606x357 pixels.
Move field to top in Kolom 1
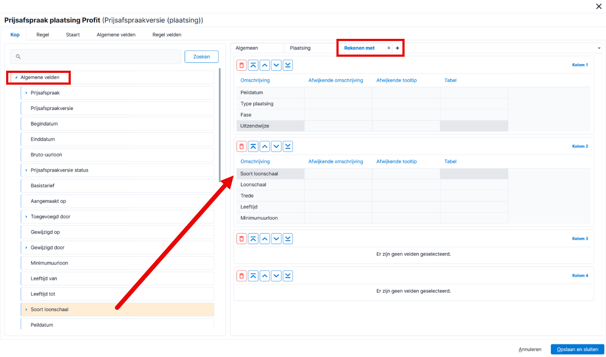253,65
